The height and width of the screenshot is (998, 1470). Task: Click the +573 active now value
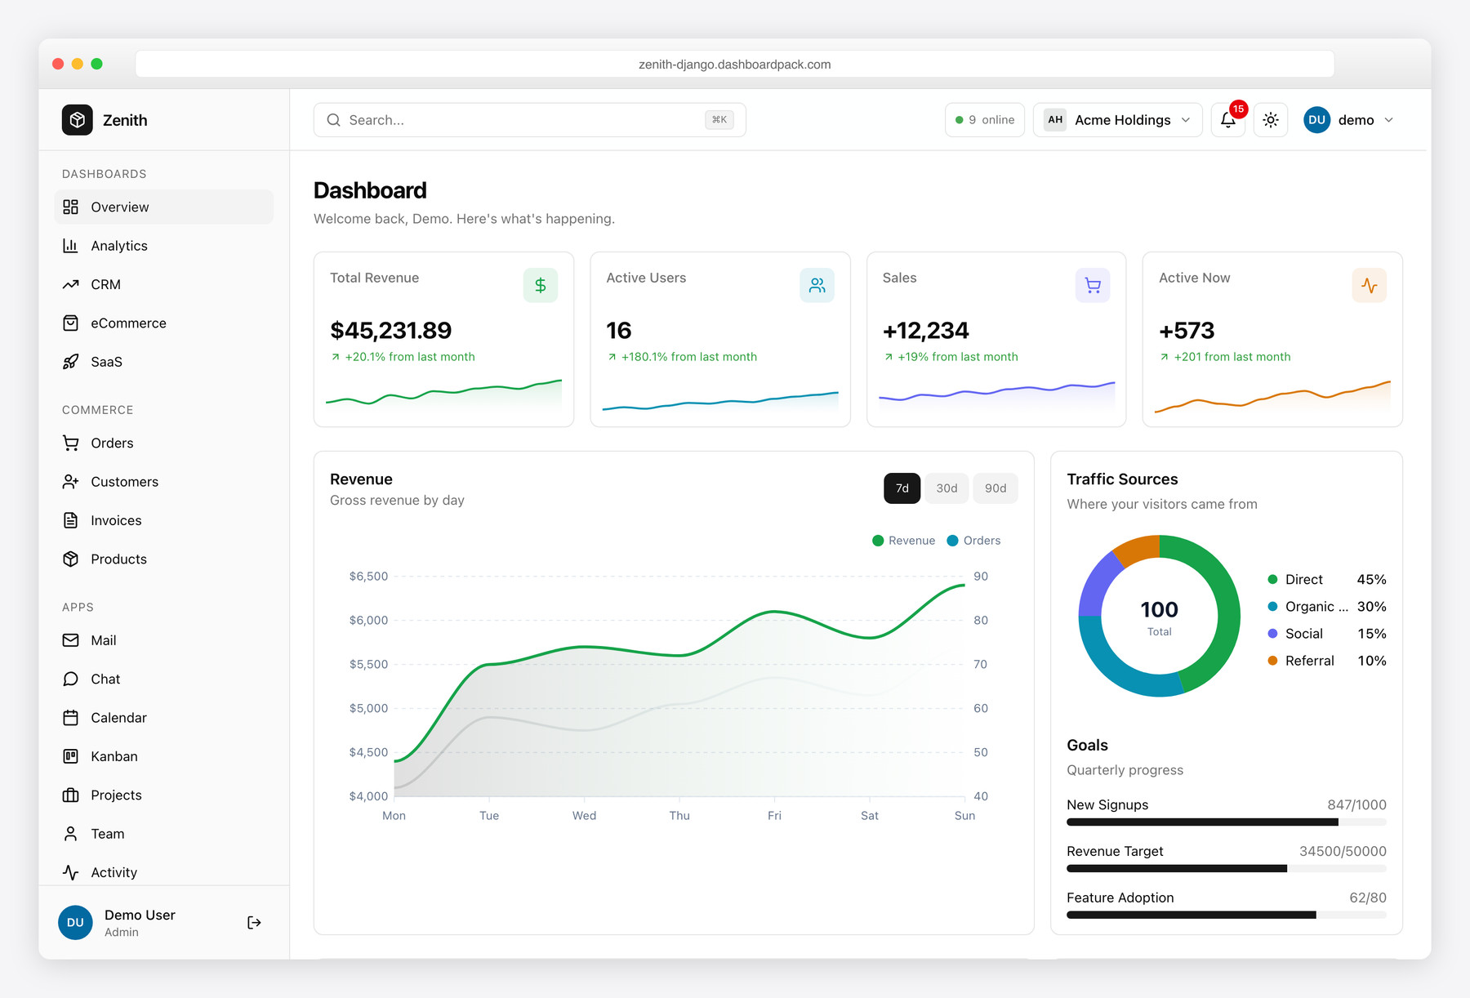tap(1187, 331)
